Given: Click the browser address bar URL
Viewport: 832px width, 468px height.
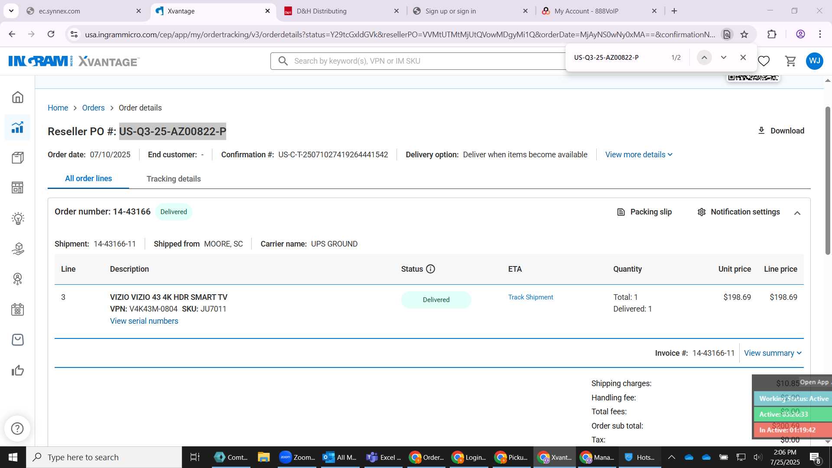Looking at the screenshot, I should 400,34.
